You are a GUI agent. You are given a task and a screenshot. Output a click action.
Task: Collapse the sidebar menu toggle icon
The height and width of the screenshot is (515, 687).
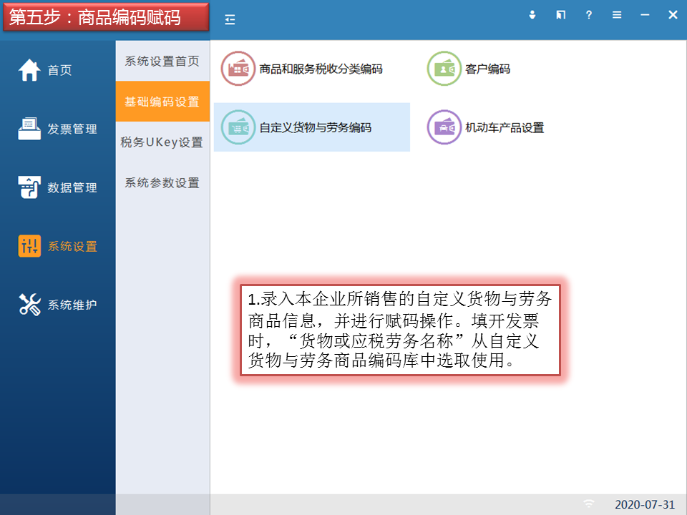pyautogui.click(x=230, y=19)
